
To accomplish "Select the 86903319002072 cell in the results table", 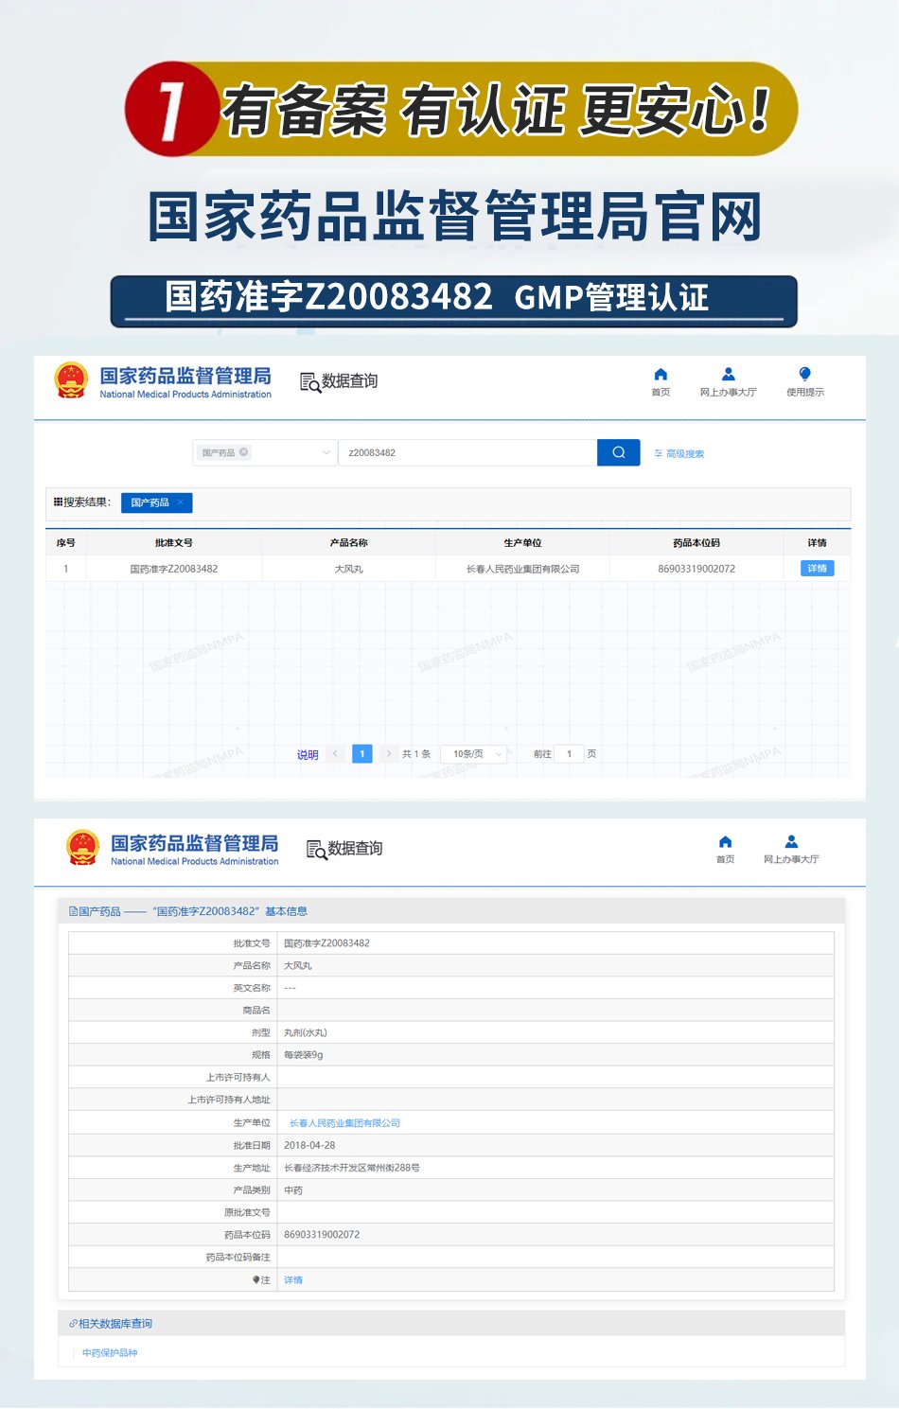I will click(x=696, y=569).
